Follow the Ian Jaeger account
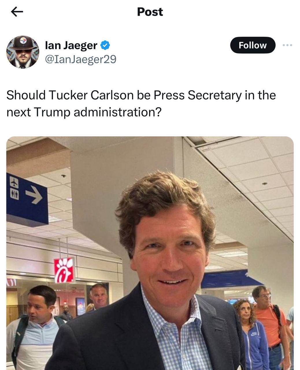The height and width of the screenshot is (370, 300). (x=253, y=45)
